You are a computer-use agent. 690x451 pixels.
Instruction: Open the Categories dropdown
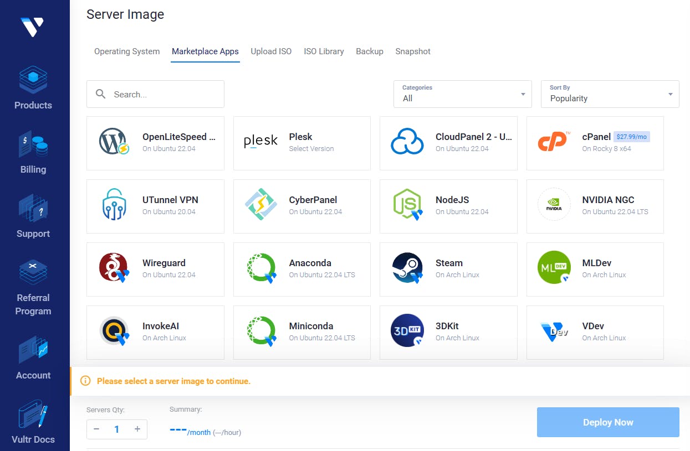pos(463,94)
